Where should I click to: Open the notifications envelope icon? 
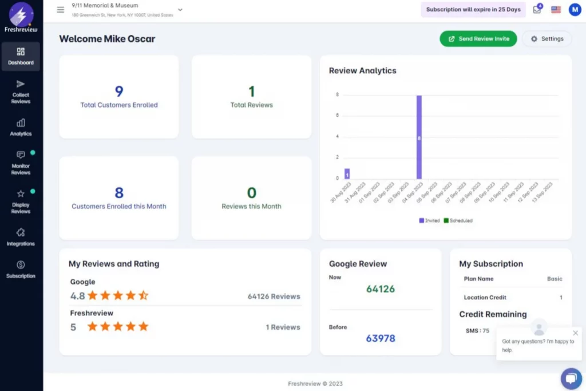537,9
